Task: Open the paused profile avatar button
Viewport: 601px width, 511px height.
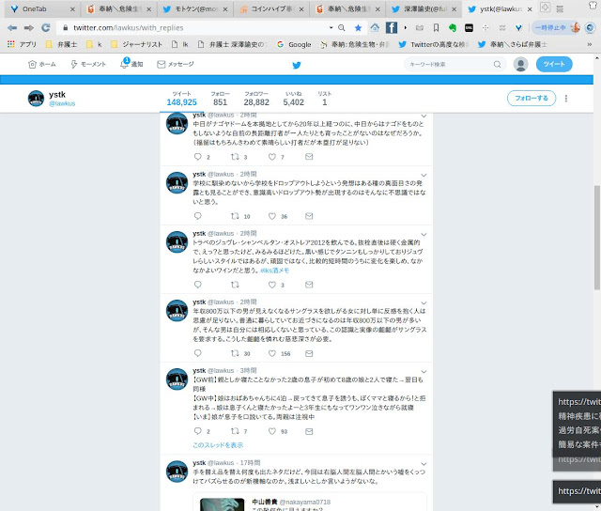Action: [x=557, y=27]
